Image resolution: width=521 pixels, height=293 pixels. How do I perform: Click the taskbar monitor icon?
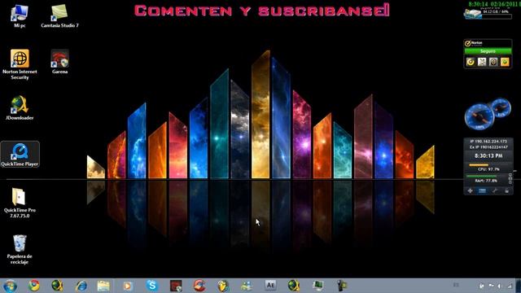tap(317, 286)
